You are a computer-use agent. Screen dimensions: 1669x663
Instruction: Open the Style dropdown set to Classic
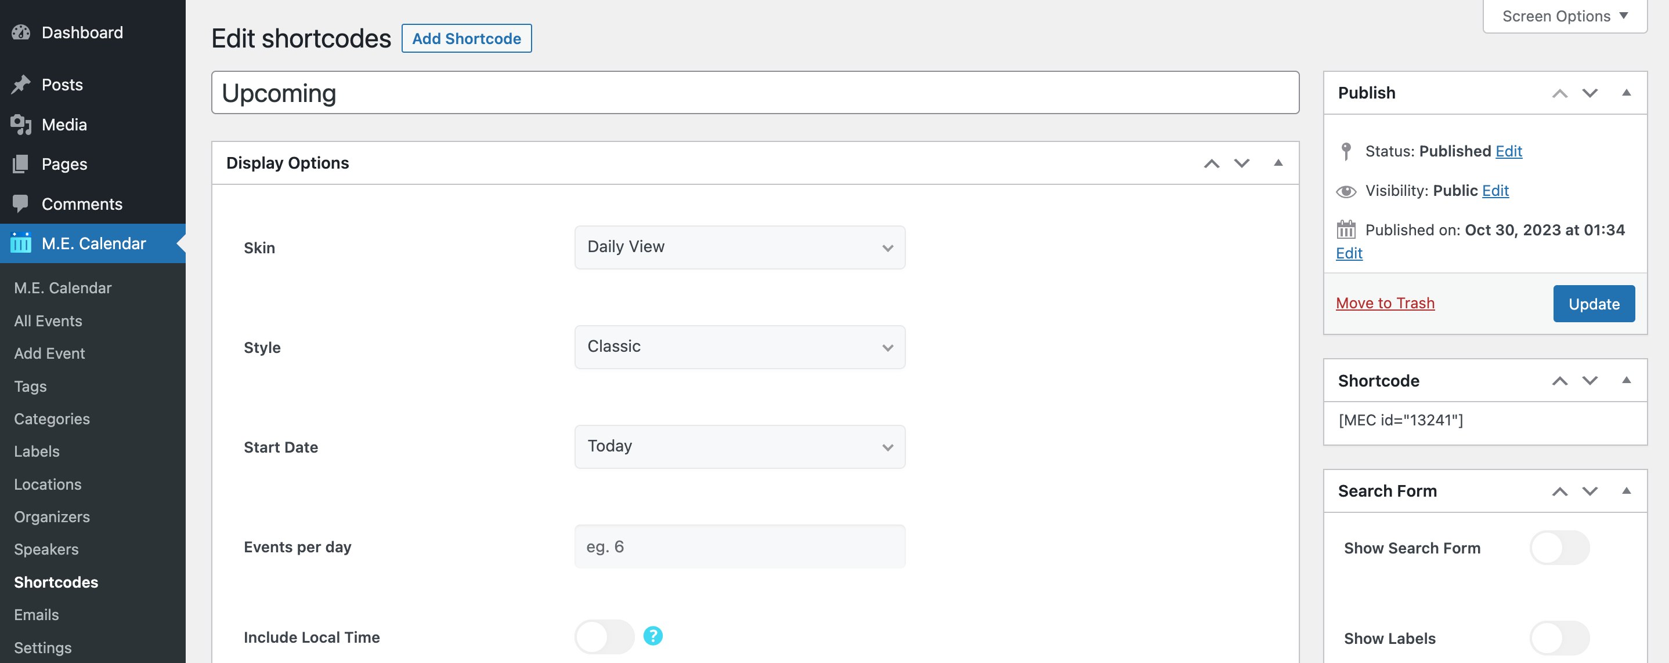point(739,347)
